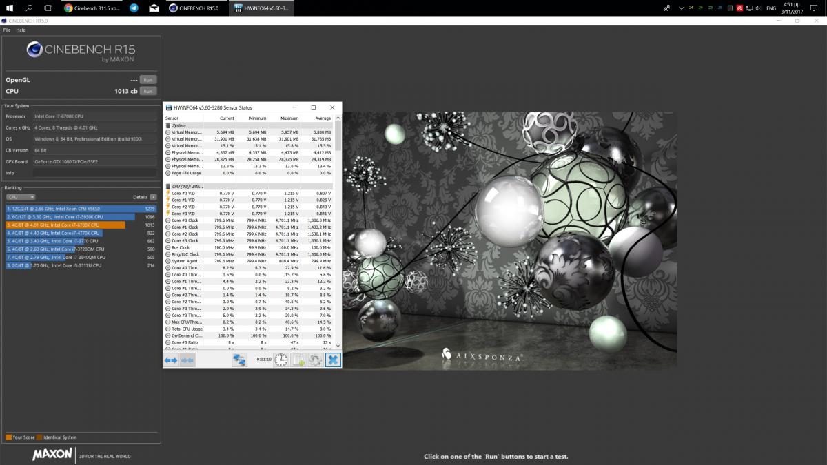Select the Page File Usage sensor row
Image resolution: width=827 pixels, height=465 pixels.
click(249, 173)
